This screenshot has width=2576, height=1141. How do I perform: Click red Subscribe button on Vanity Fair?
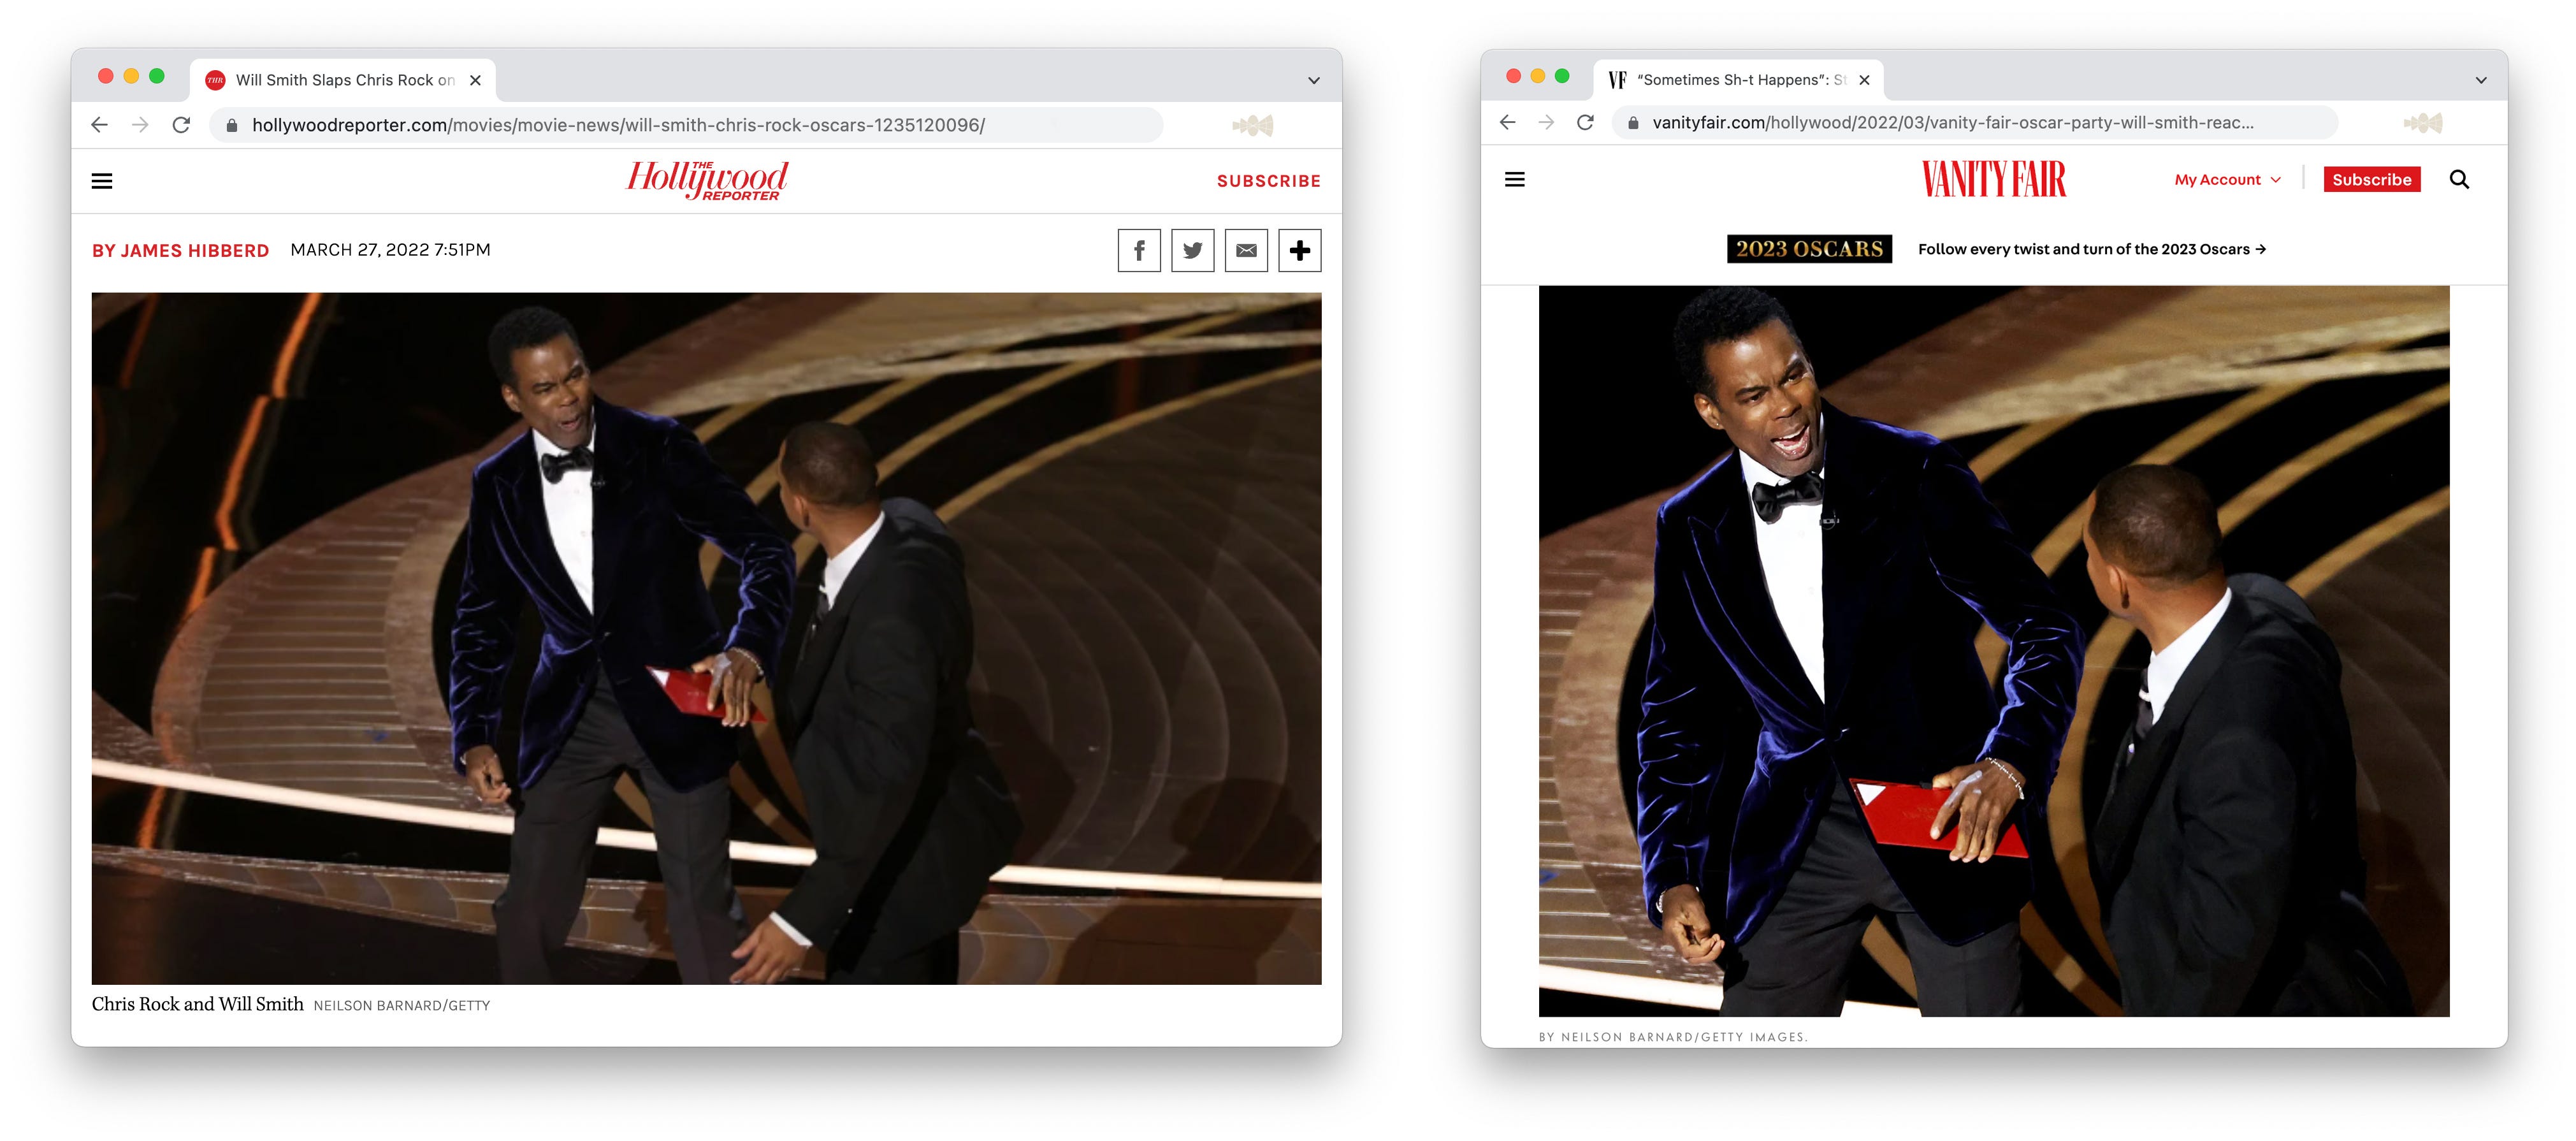click(2372, 179)
